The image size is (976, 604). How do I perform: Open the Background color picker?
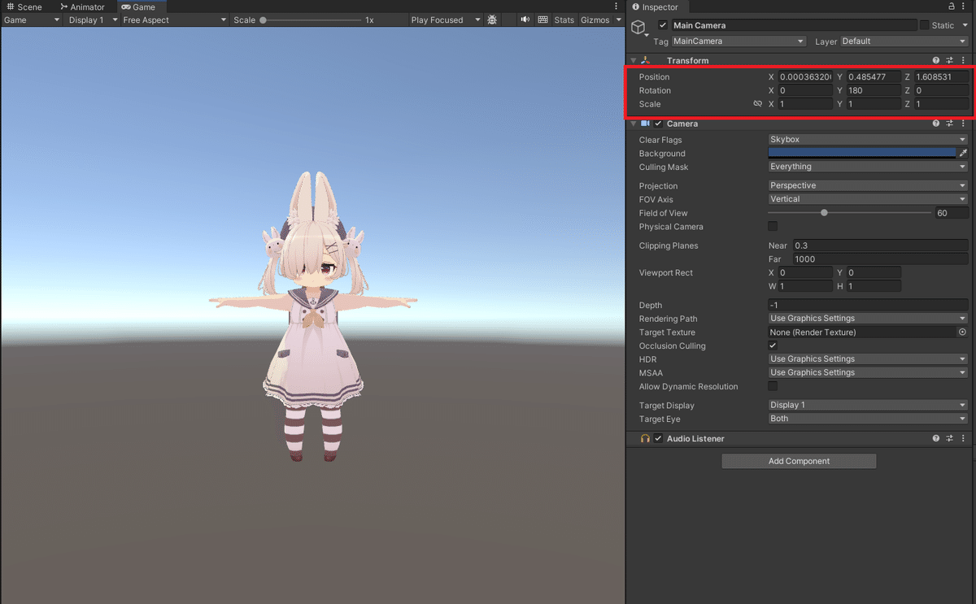[x=862, y=153]
